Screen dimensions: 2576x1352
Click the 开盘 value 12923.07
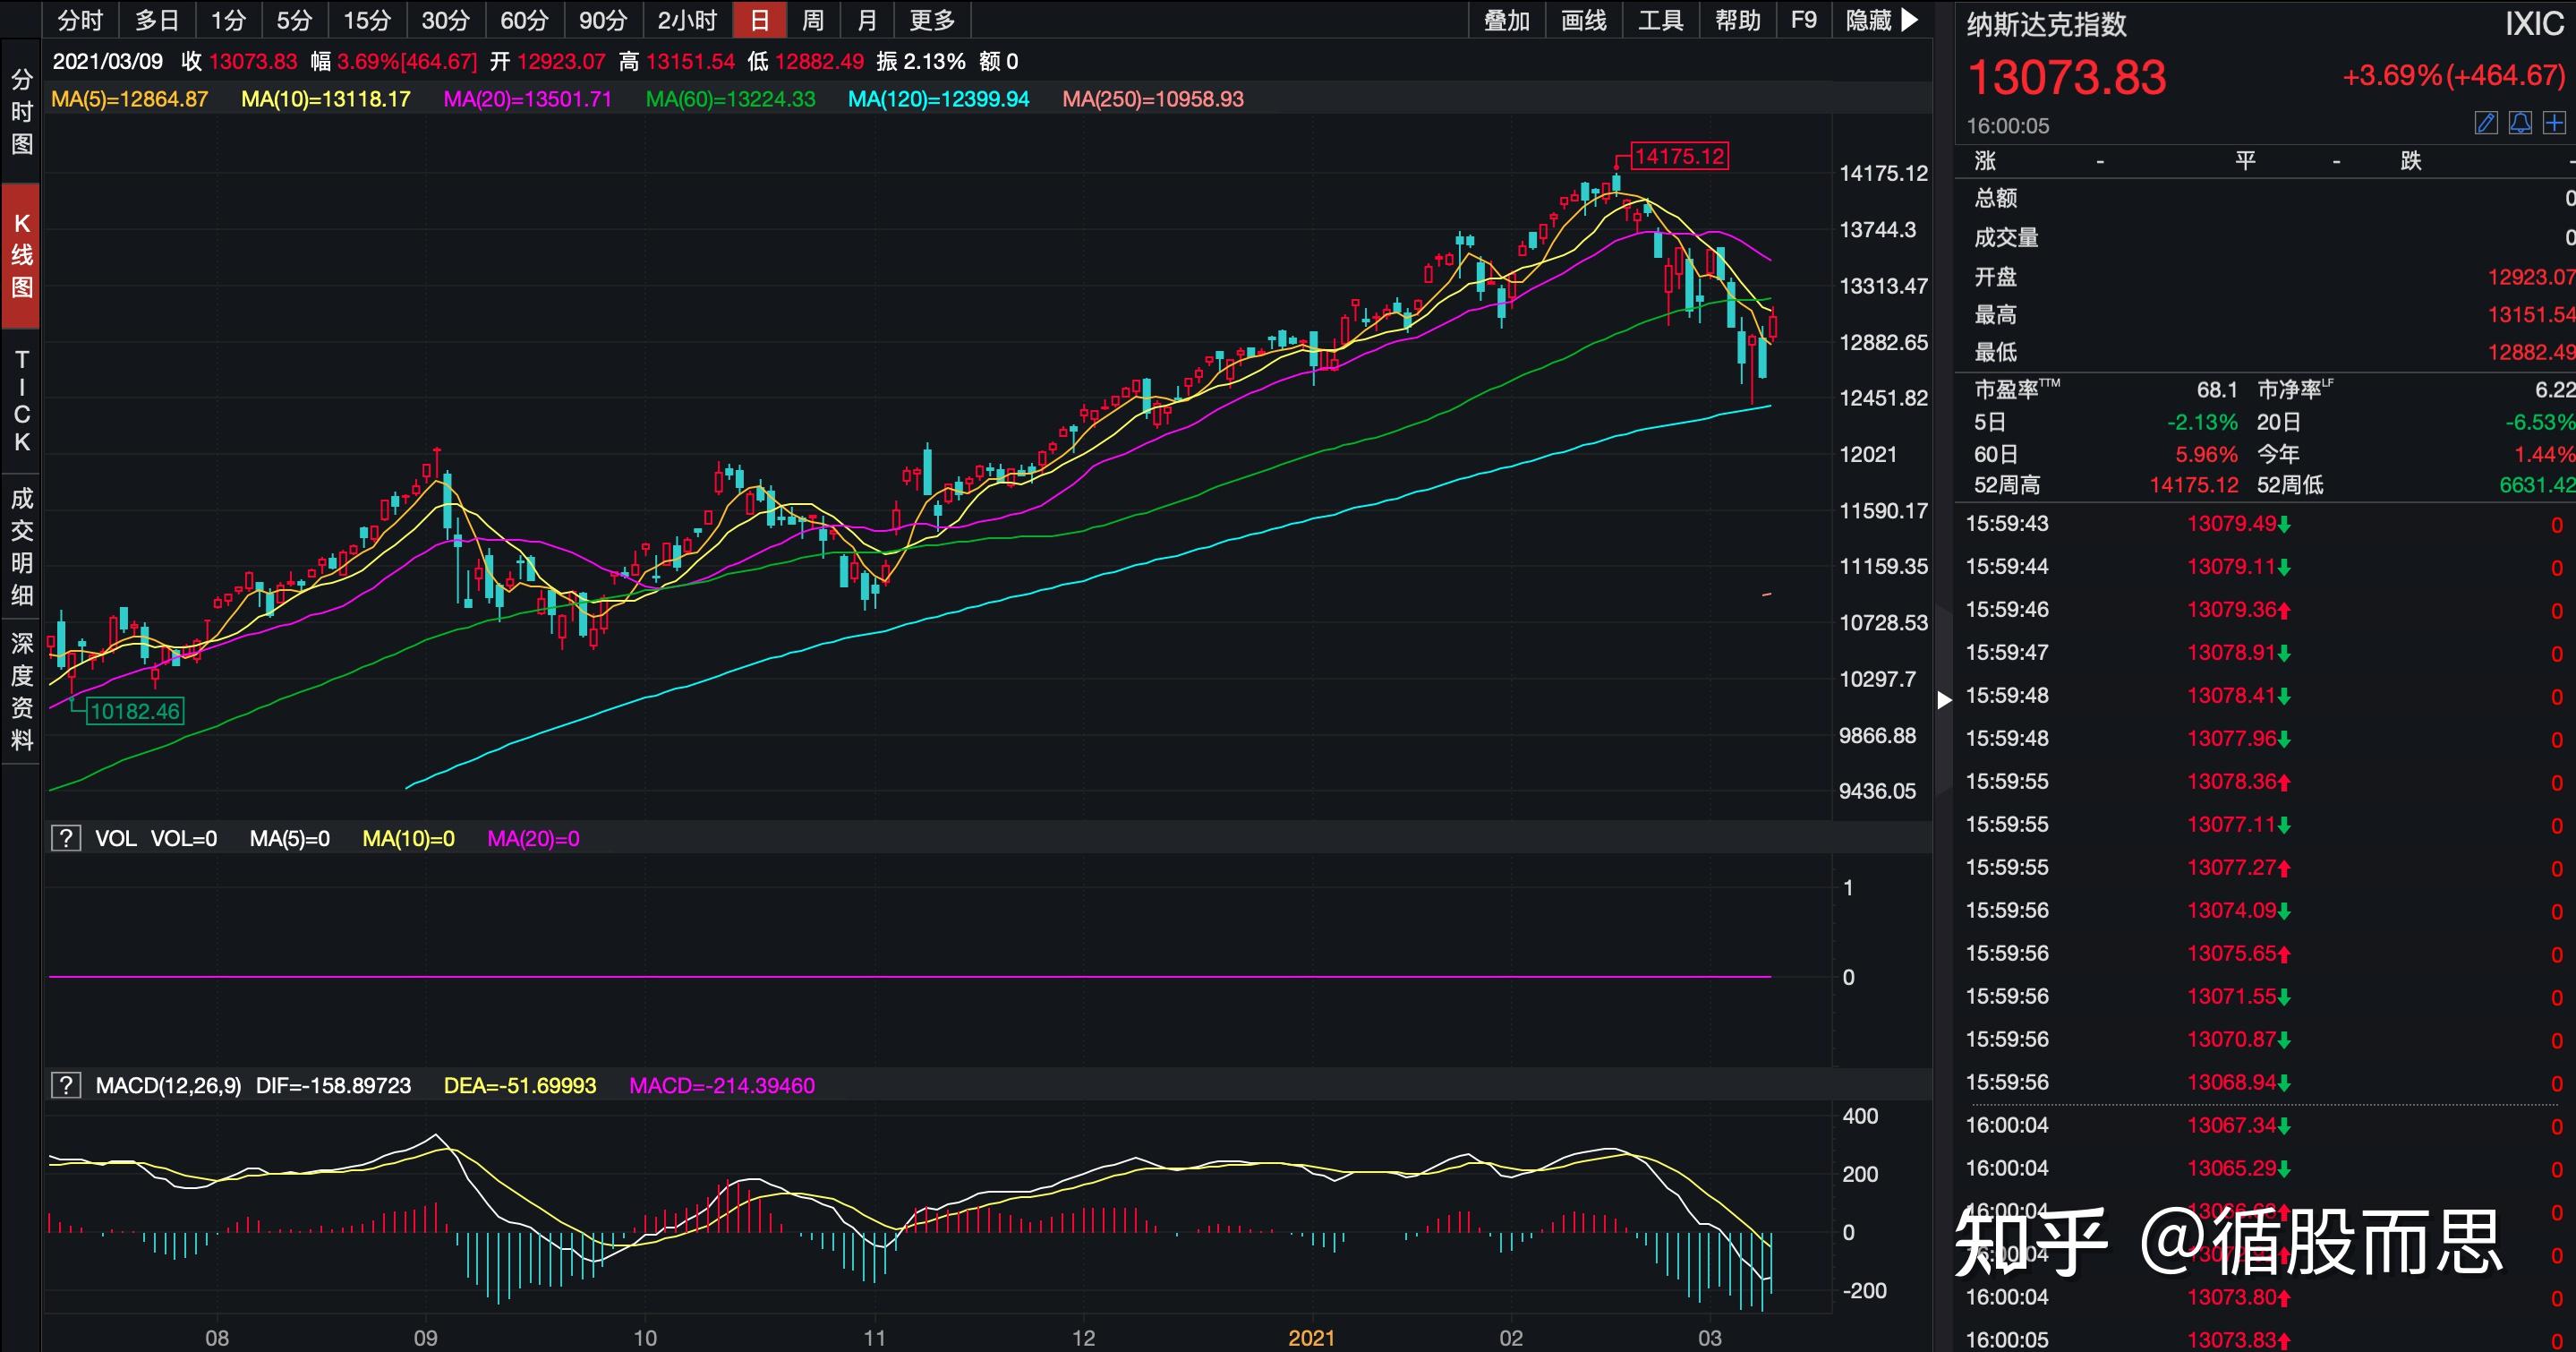point(2531,277)
